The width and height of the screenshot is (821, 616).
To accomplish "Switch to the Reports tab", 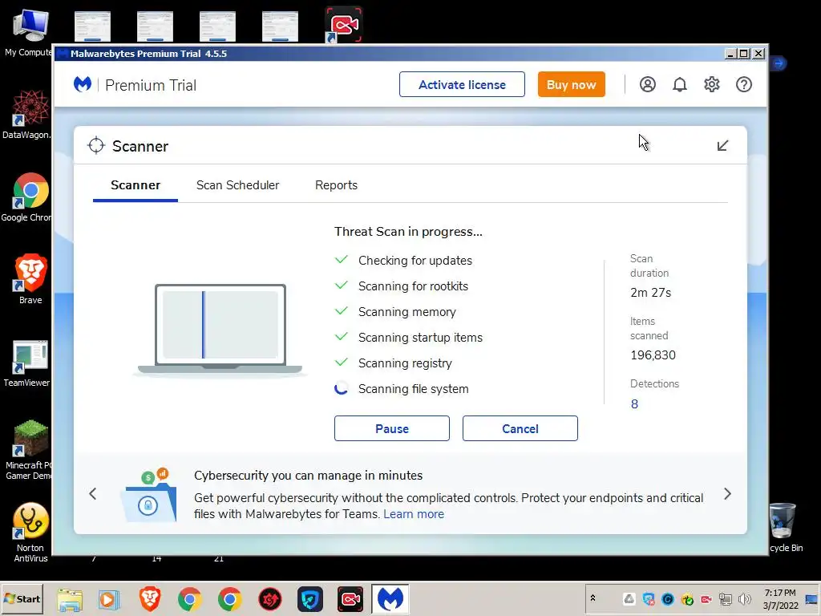I will tap(336, 185).
